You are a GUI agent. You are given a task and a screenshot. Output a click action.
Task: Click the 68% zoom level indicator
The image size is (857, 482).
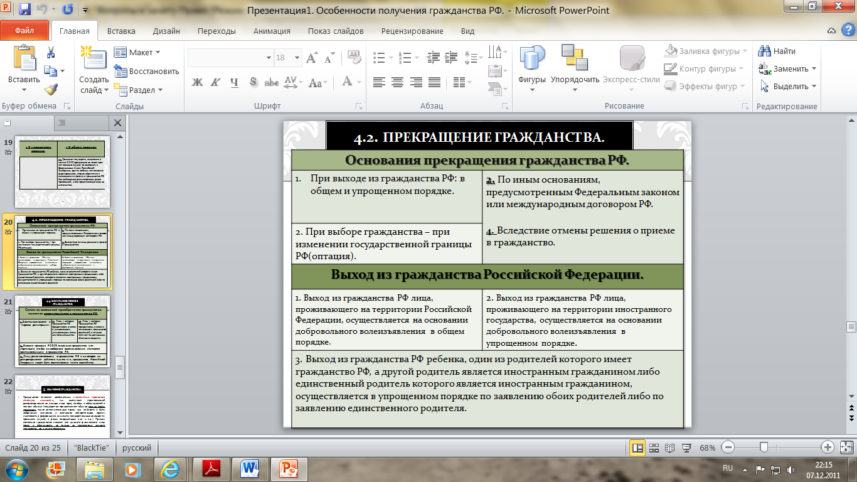707,448
